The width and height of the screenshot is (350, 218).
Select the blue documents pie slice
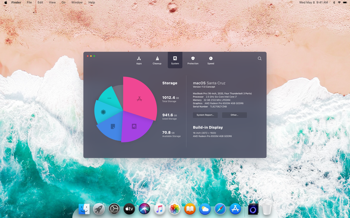pos(113,126)
